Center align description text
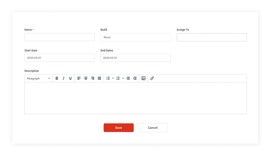 [x=86, y=78]
